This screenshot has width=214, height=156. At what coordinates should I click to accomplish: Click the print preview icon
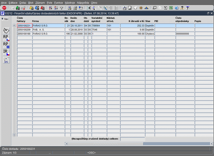click(x=75, y=8)
